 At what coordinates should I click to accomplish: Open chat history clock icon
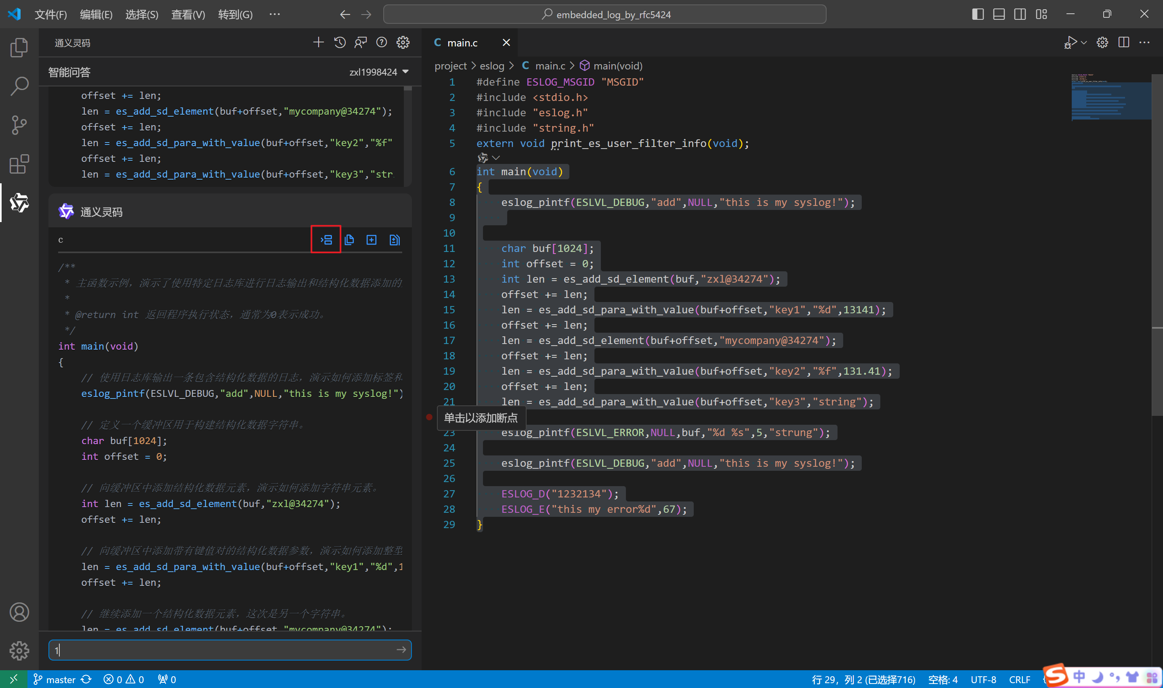(x=340, y=43)
